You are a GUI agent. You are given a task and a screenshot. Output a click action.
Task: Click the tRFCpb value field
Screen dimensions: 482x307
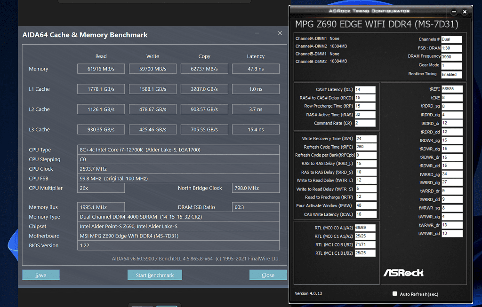coord(366,155)
